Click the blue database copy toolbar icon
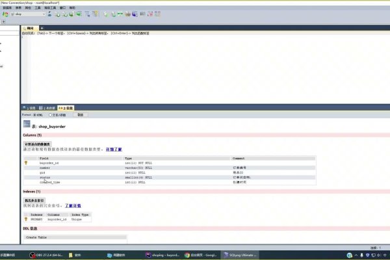Viewport: 390px width, 260px height. click(x=135, y=14)
